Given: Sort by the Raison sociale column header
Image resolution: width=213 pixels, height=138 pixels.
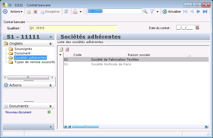Looking at the screenshot, I should 139,55.
